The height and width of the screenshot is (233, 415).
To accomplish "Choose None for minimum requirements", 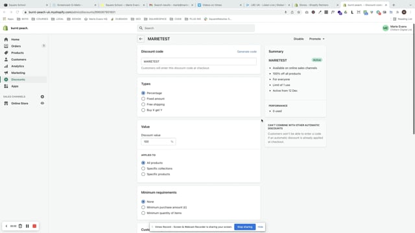I will click(143, 201).
